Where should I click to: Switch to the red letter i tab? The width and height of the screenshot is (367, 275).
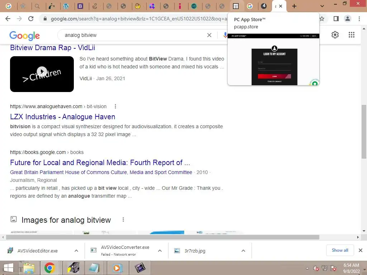tap(180, 6)
